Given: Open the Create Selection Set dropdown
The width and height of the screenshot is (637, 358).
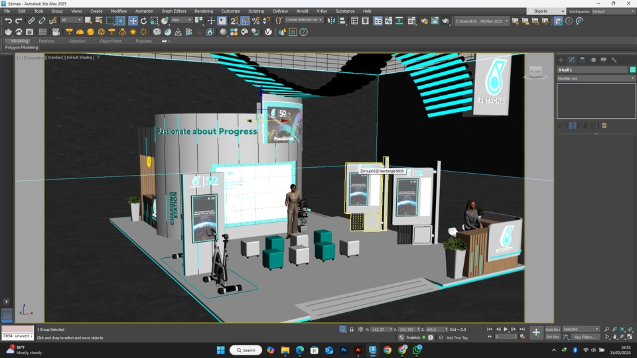Looking at the screenshot, I should coord(304,19).
